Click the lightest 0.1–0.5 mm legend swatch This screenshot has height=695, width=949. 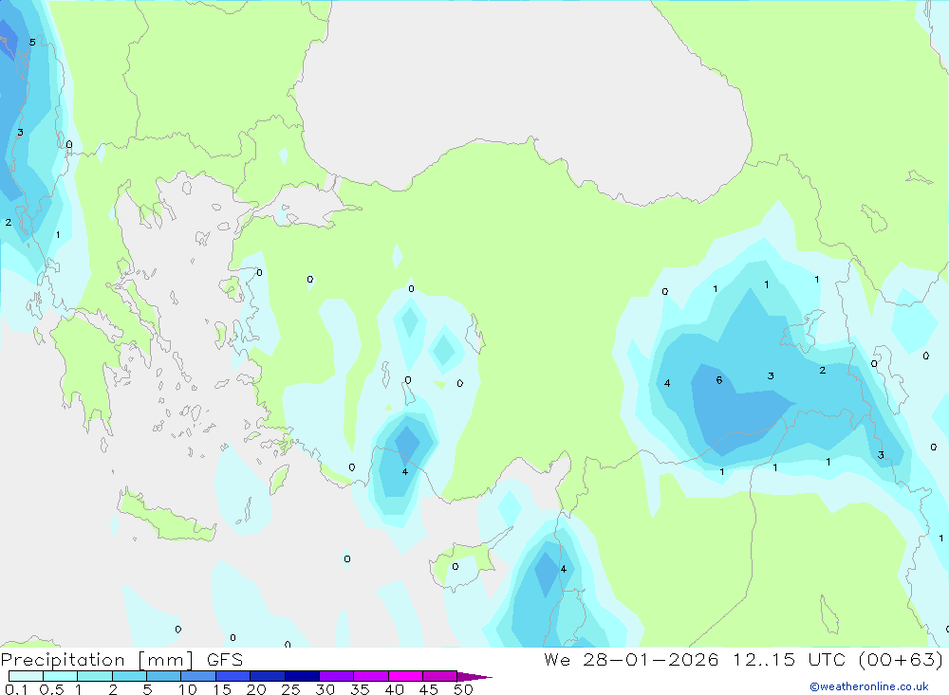pyautogui.click(x=26, y=676)
